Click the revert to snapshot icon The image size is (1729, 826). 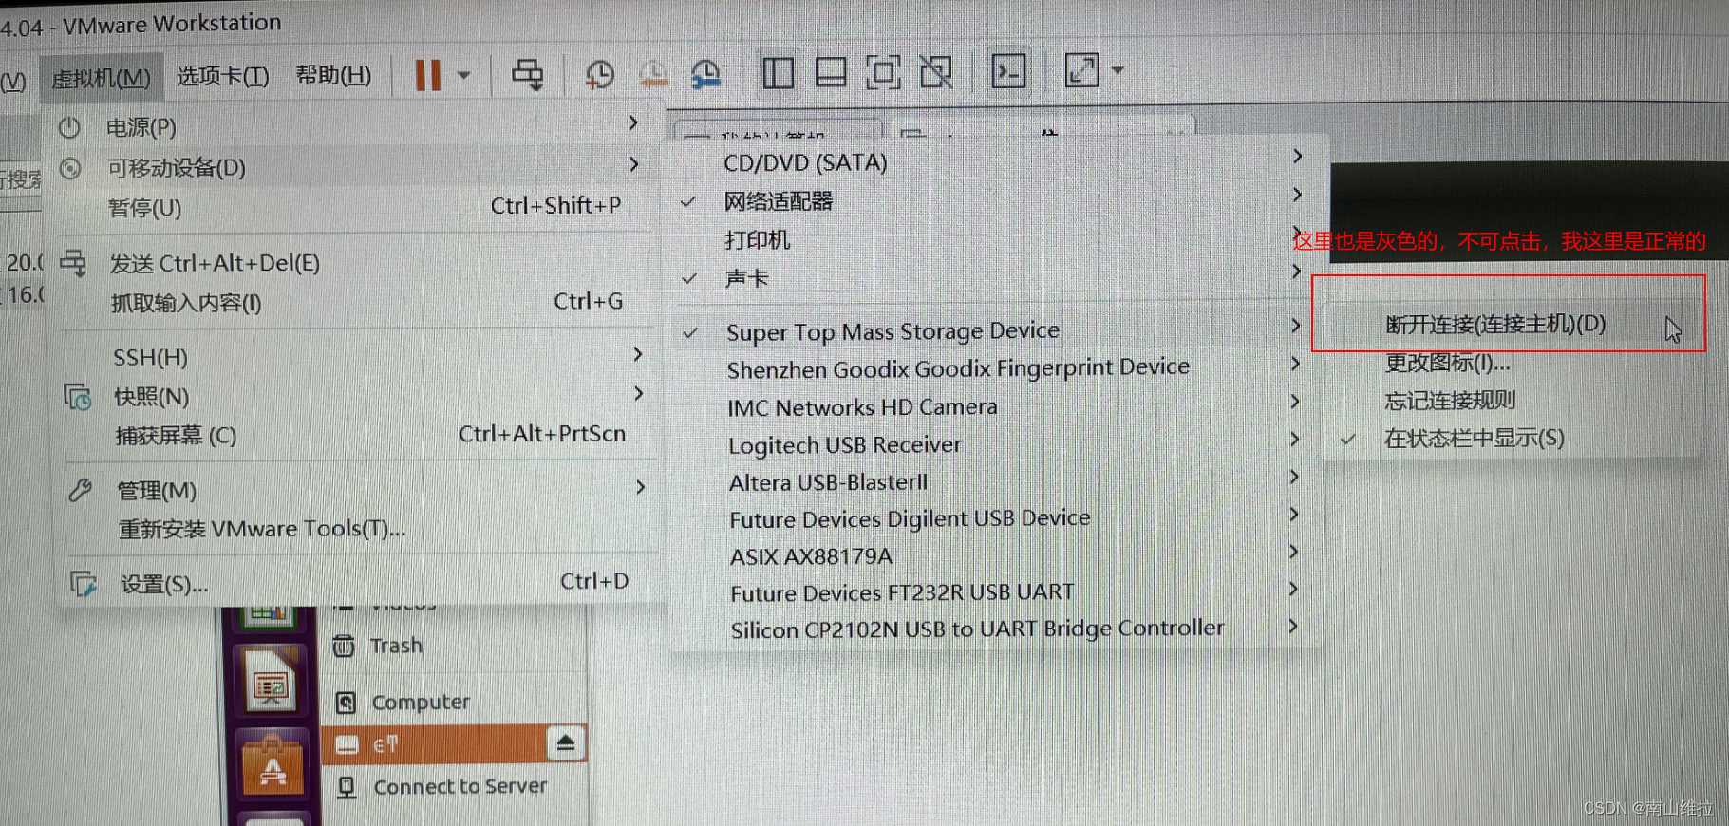coord(653,75)
